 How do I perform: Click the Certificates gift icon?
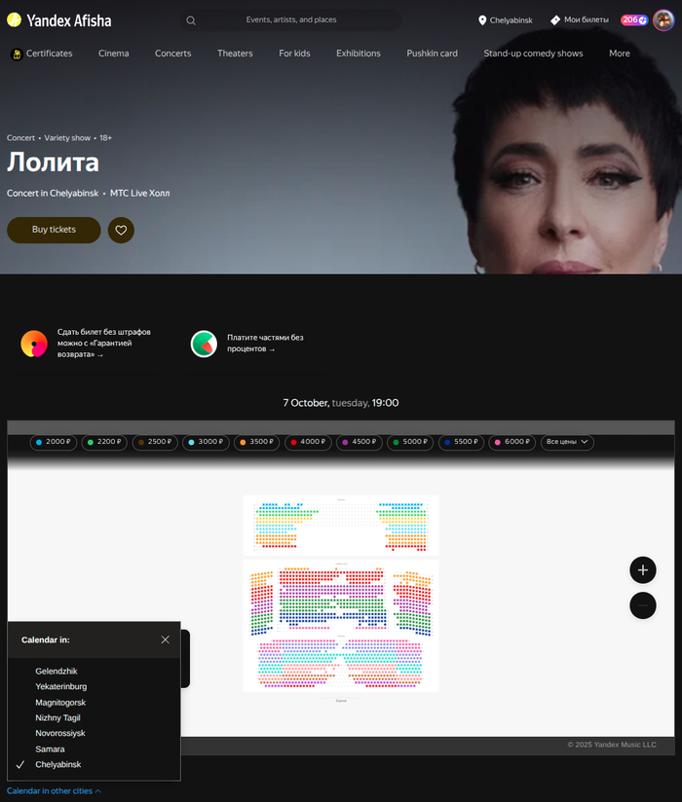pyautogui.click(x=17, y=54)
